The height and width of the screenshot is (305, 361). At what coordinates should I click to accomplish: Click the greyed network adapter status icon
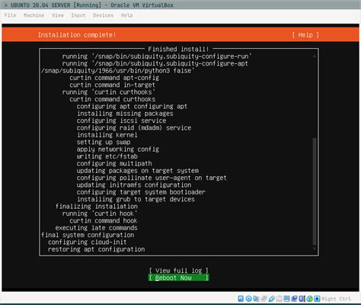tap(264, 299)
